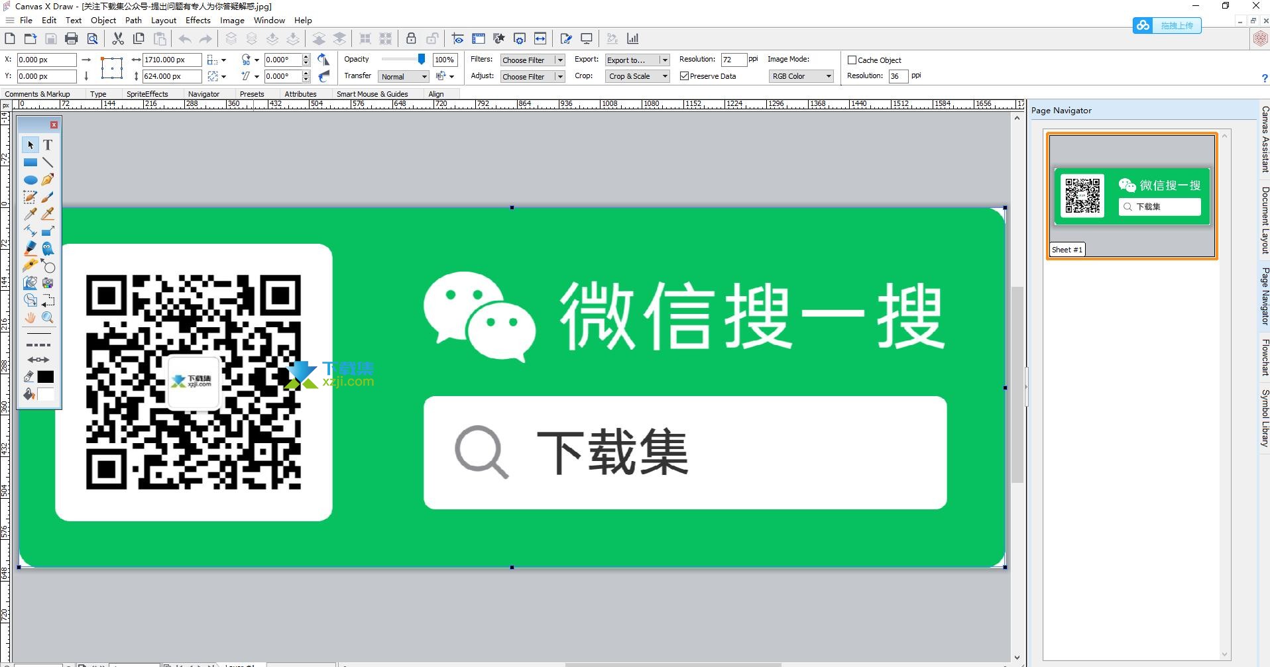Open the Filters Choose Filter dropdown
The height and width of the screenshot is (667, 1270).
532,60
